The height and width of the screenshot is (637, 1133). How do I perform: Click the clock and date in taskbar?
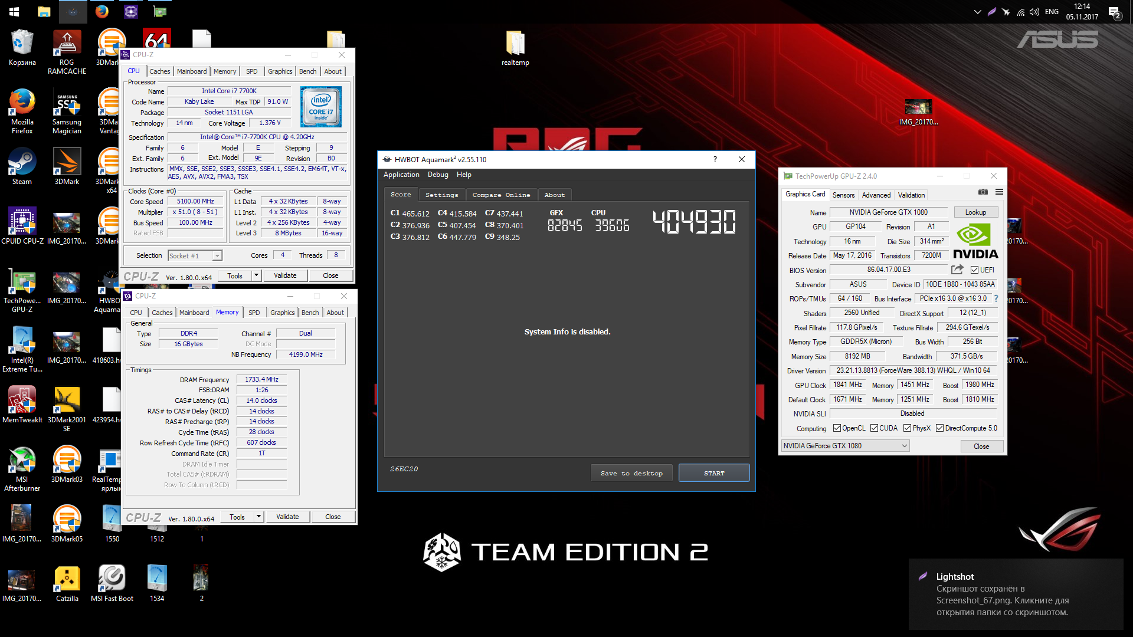[x=1082, y=12]
